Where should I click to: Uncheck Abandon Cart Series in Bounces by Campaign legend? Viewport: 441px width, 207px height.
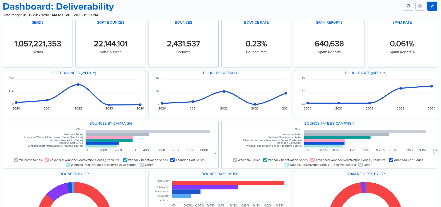(173, 160)
